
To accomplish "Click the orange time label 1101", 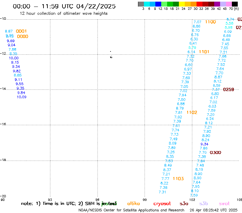I will click(x=204, y=52).
